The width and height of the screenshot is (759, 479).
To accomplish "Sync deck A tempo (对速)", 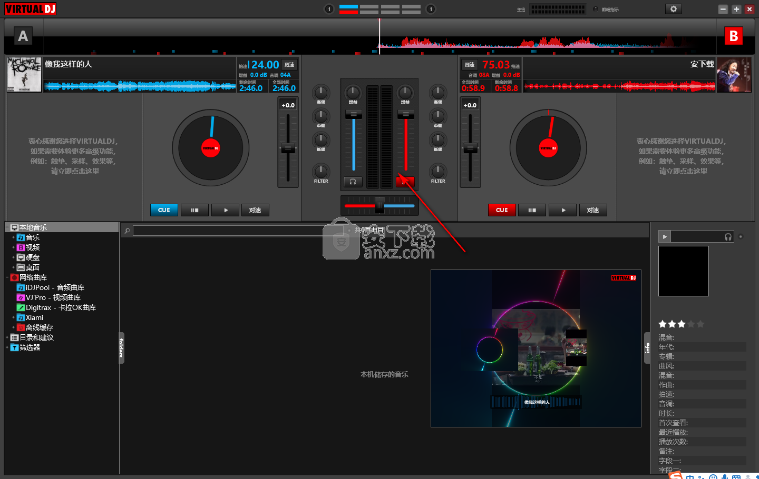I will 255,210.
